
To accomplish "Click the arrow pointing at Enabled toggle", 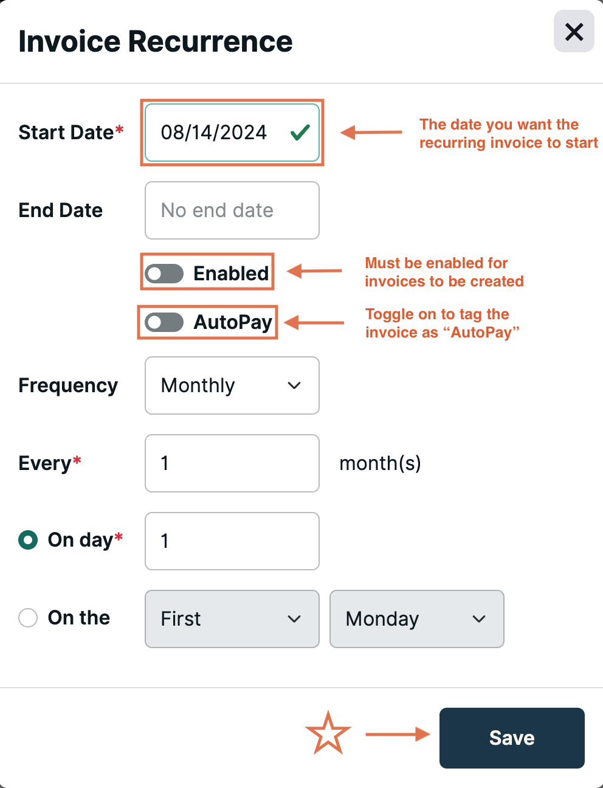I will (x=313, y=272).
